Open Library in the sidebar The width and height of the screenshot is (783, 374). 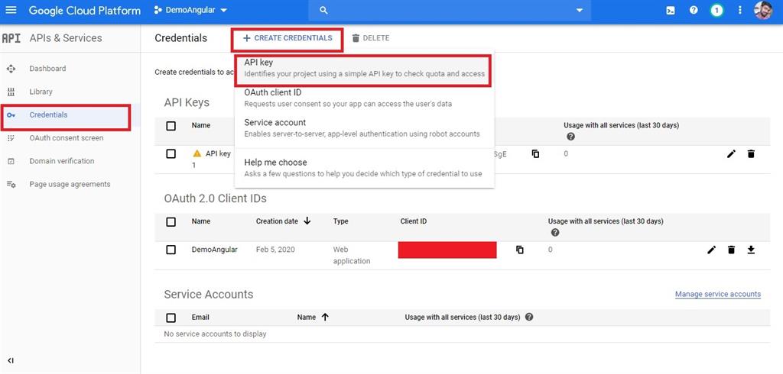[41, 92]
